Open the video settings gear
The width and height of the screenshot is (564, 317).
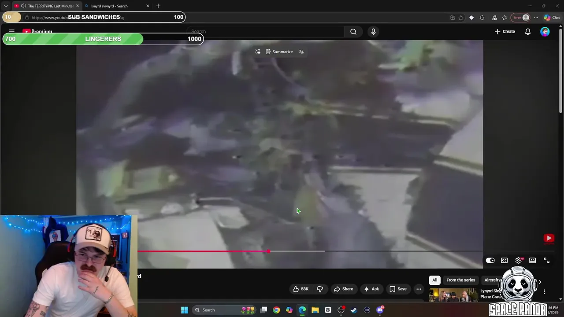[519, 261]
